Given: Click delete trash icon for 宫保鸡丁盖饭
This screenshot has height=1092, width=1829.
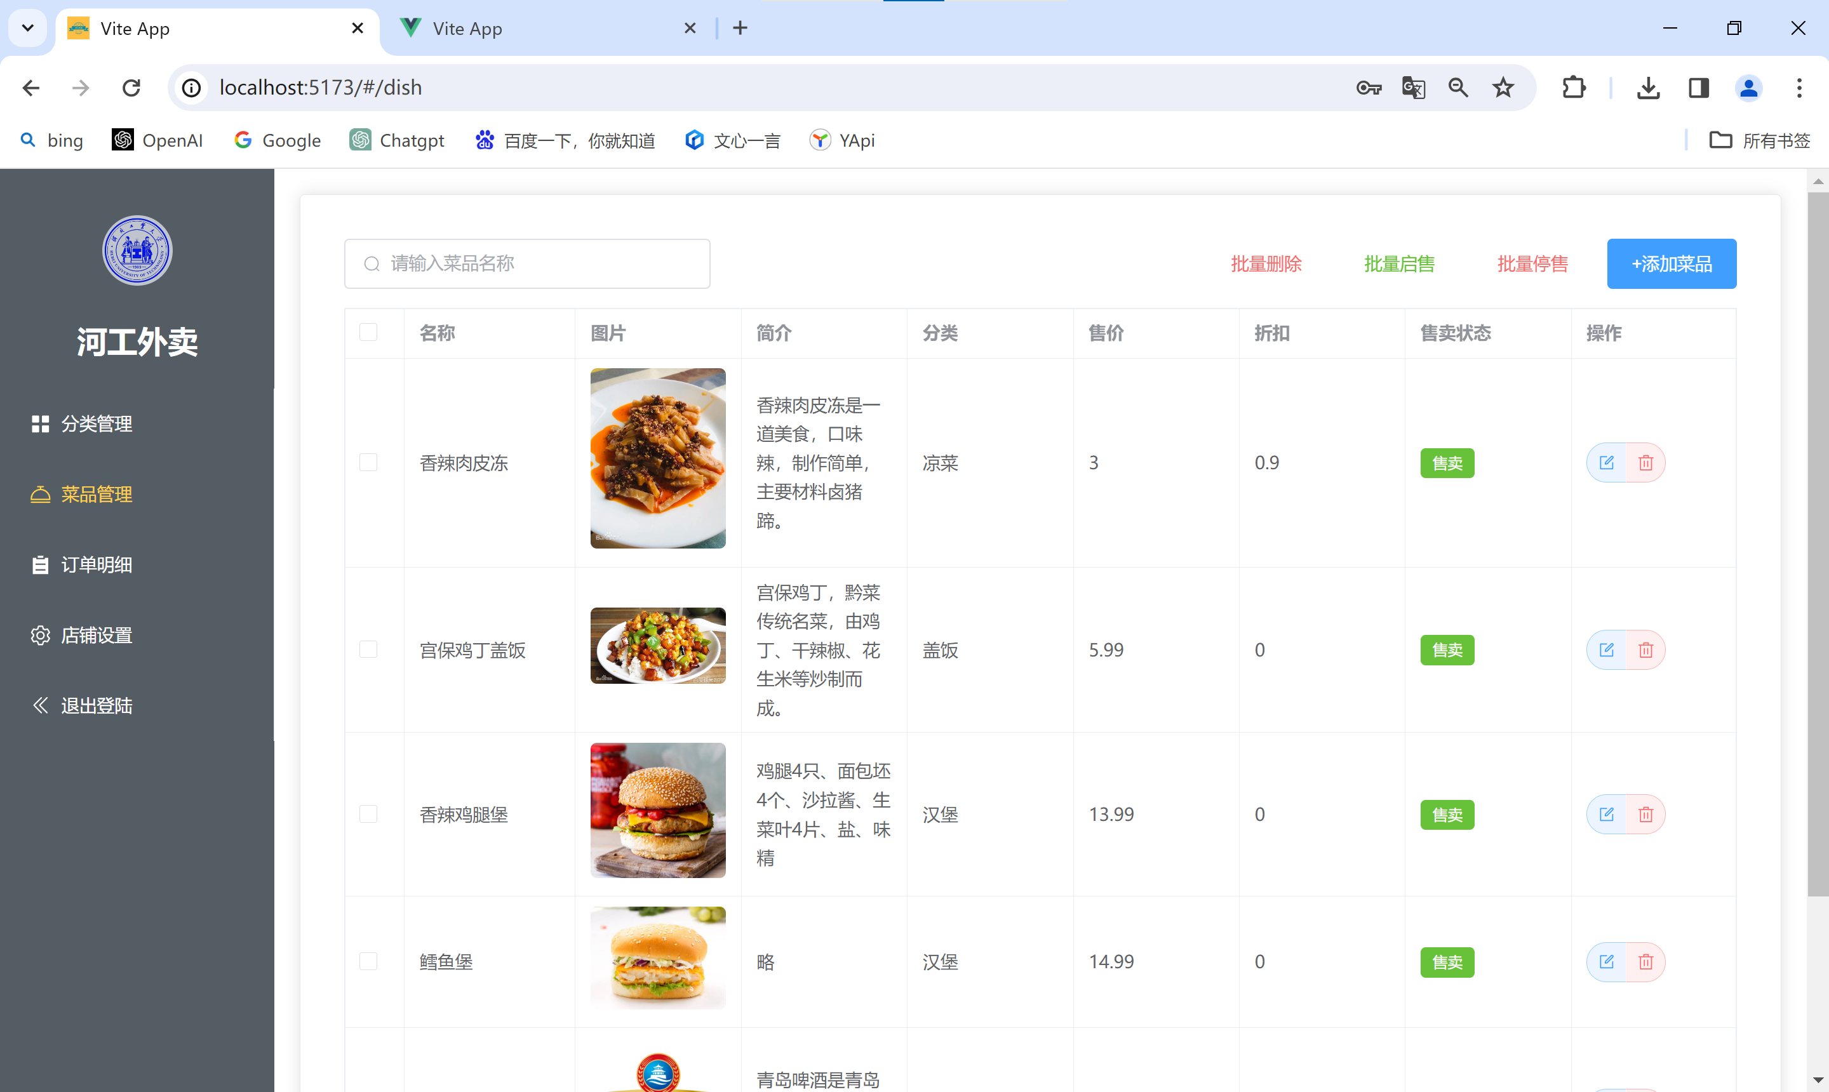Looking at the screenshot, I should pyautogui.click(x=1645, y=649).
